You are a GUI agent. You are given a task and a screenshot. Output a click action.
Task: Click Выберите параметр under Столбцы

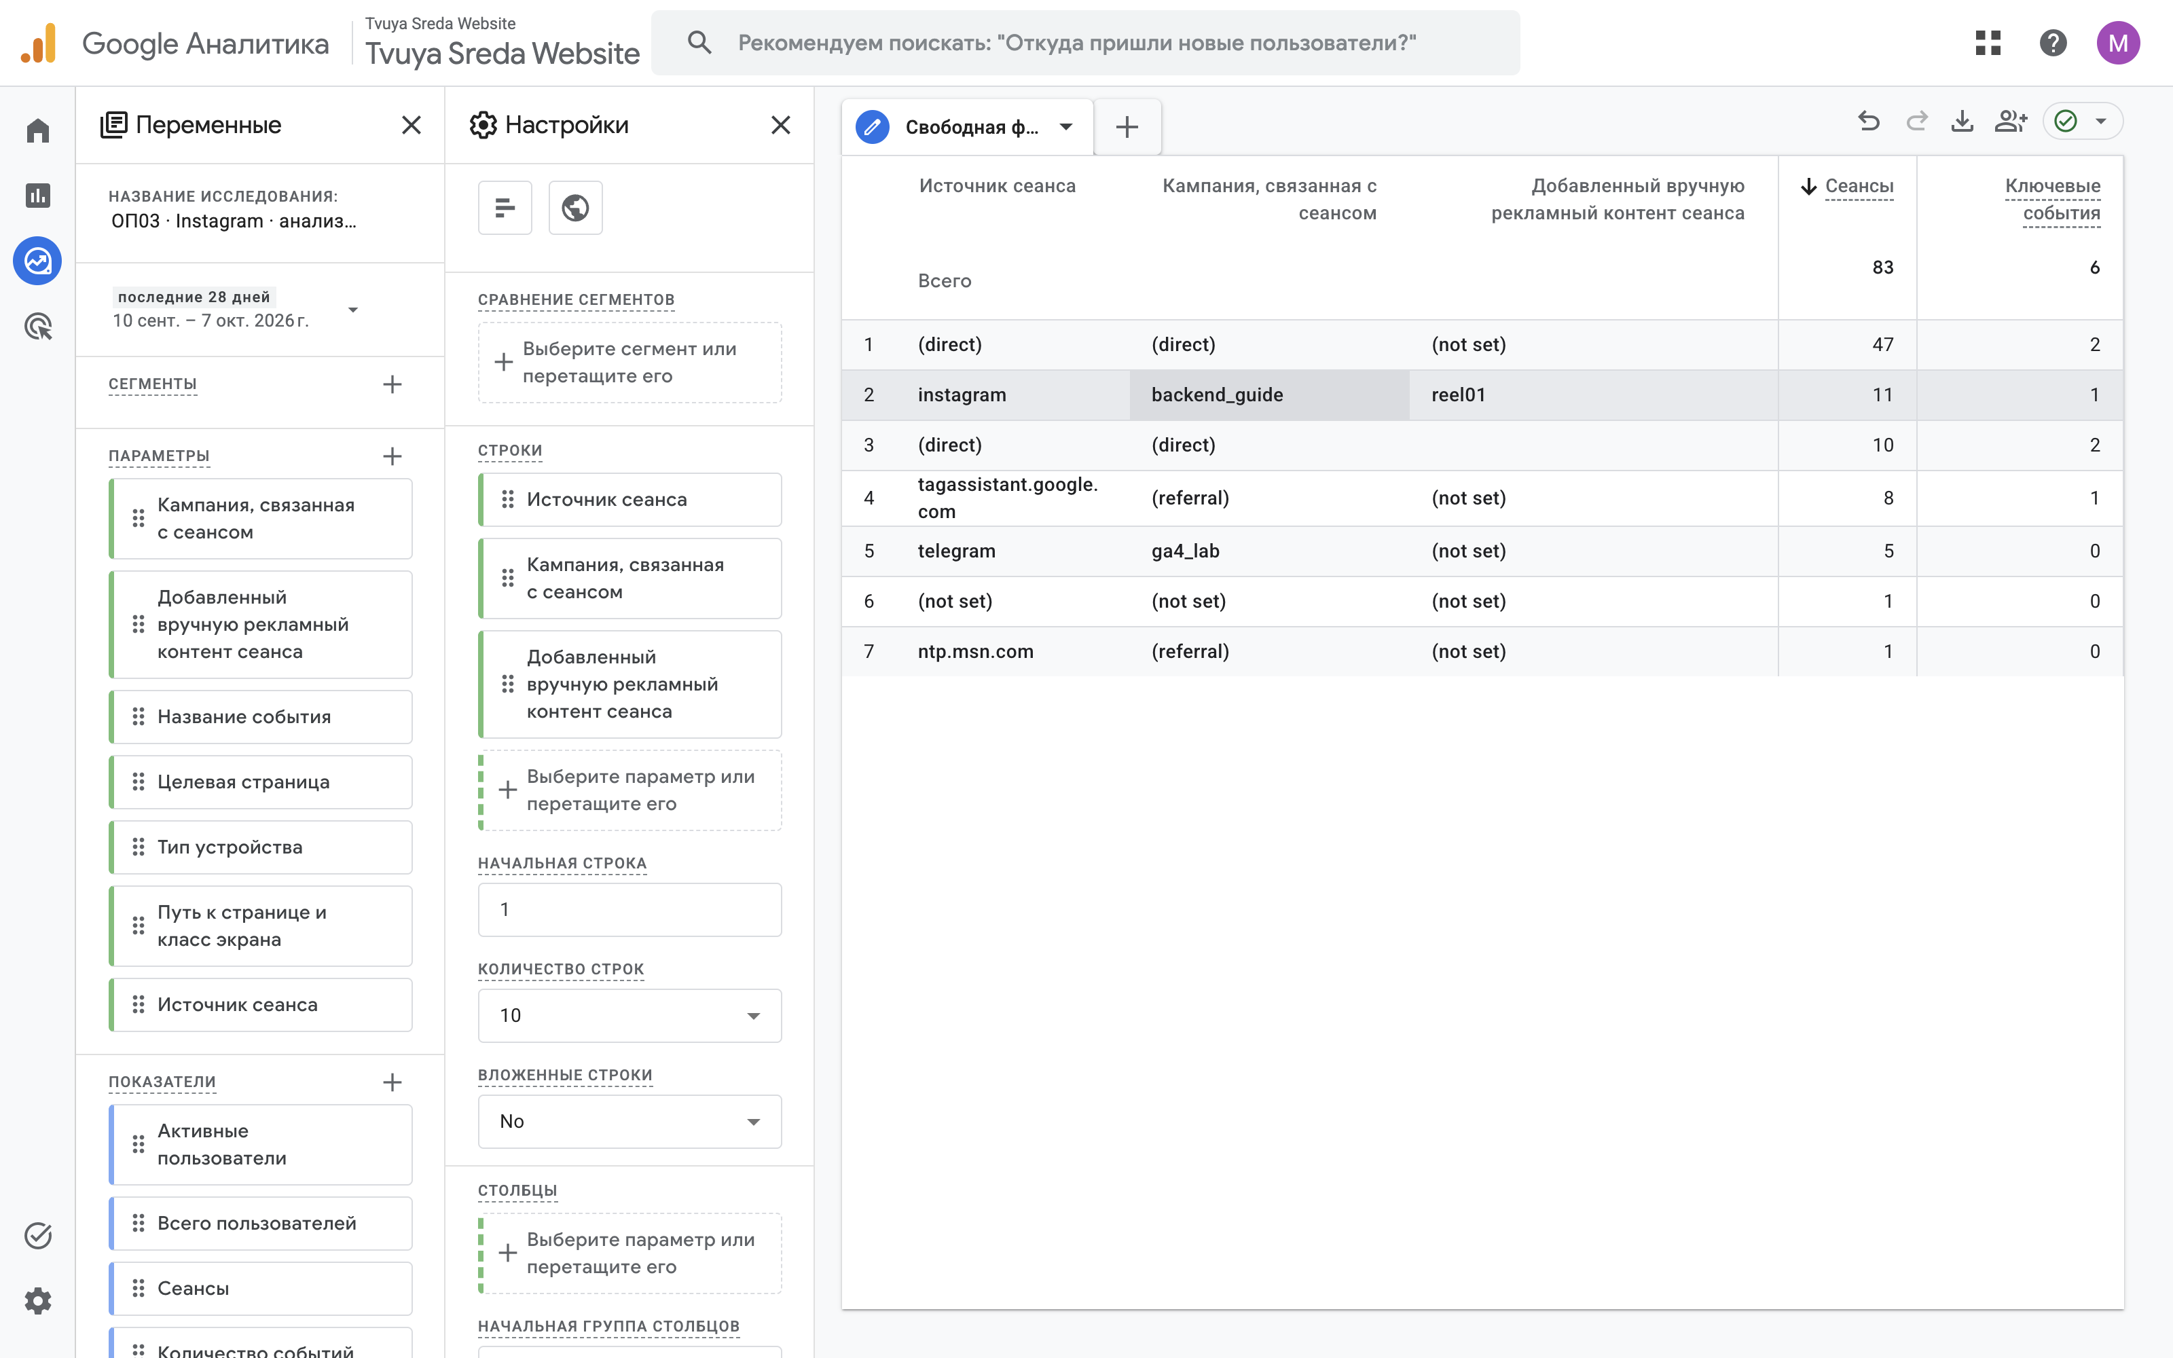click(x=629, y=1253)
